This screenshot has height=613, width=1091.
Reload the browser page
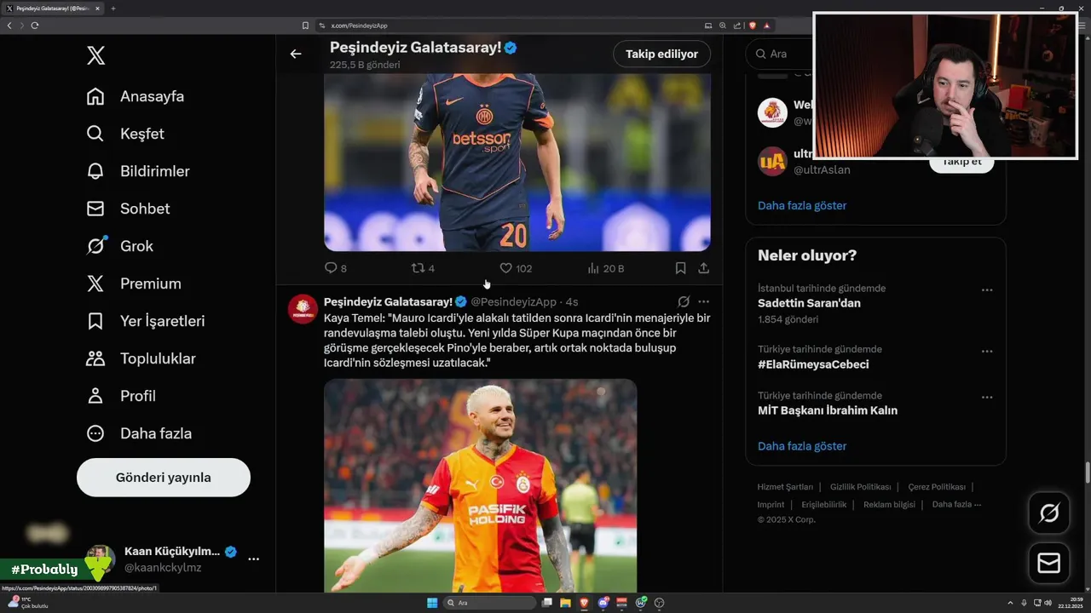point(34,26)
